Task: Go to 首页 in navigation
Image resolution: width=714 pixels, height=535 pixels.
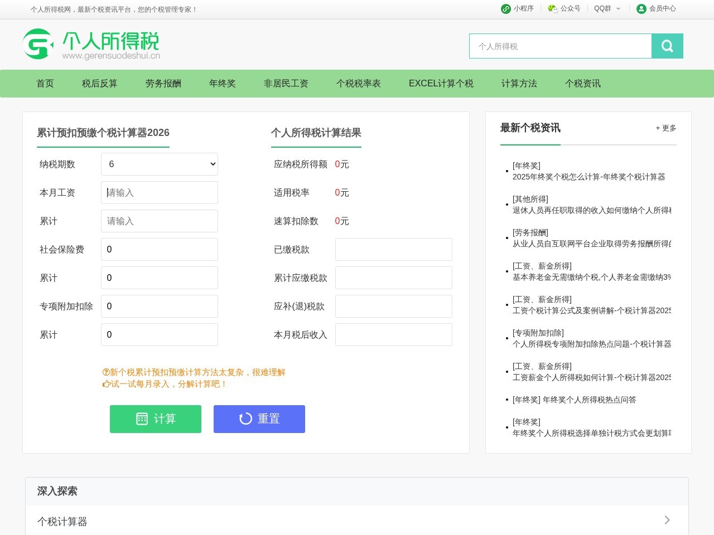Action: [x=45, y=84]
